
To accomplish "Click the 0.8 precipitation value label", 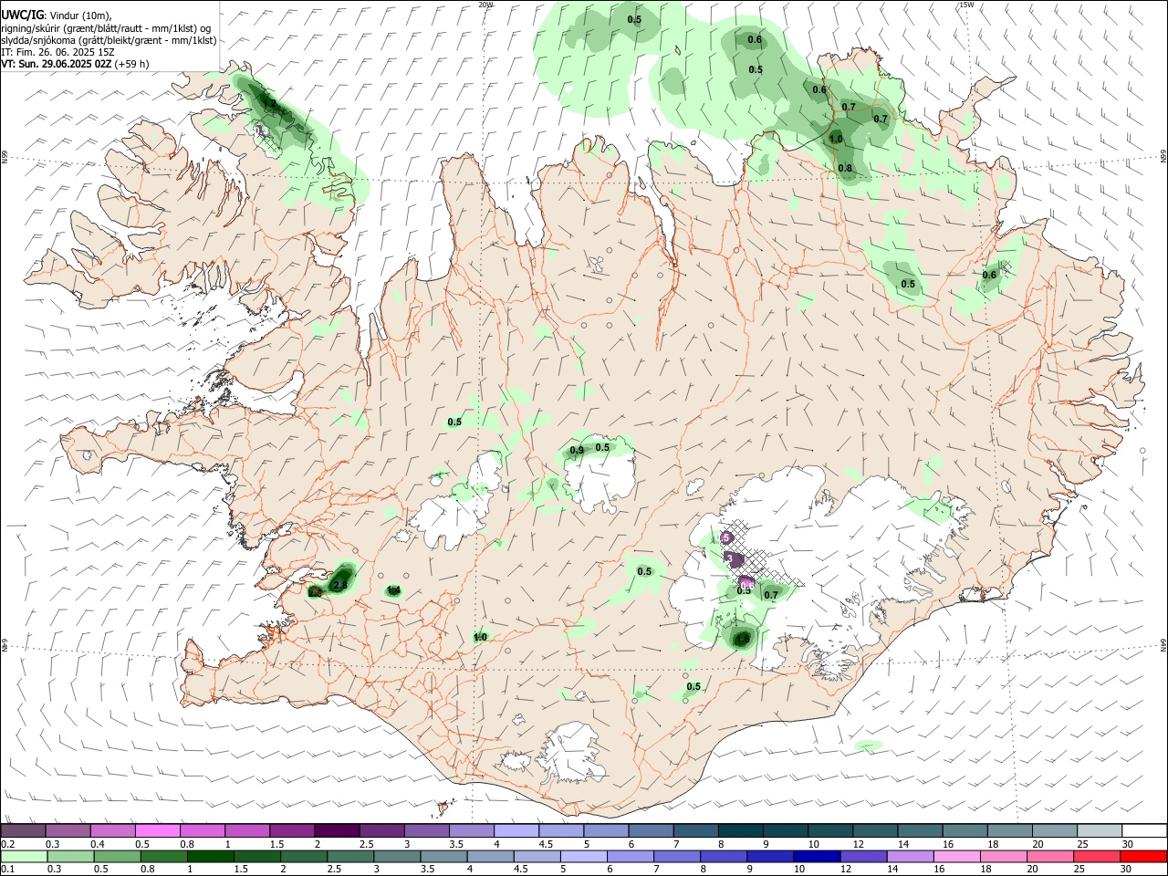I will pyautogui.click(x=845, y=168).
